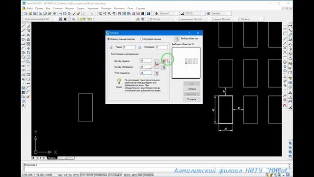Image resolution: width=314 pixels, height=177 pixels.
Task: Open the workspace dropdown Классический AutoCAD
Action: pyautogui.click(x=40, y=19)
